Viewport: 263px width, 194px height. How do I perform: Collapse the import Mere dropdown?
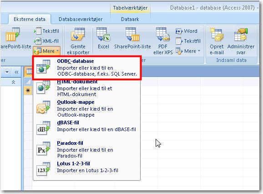pos(46,51)
